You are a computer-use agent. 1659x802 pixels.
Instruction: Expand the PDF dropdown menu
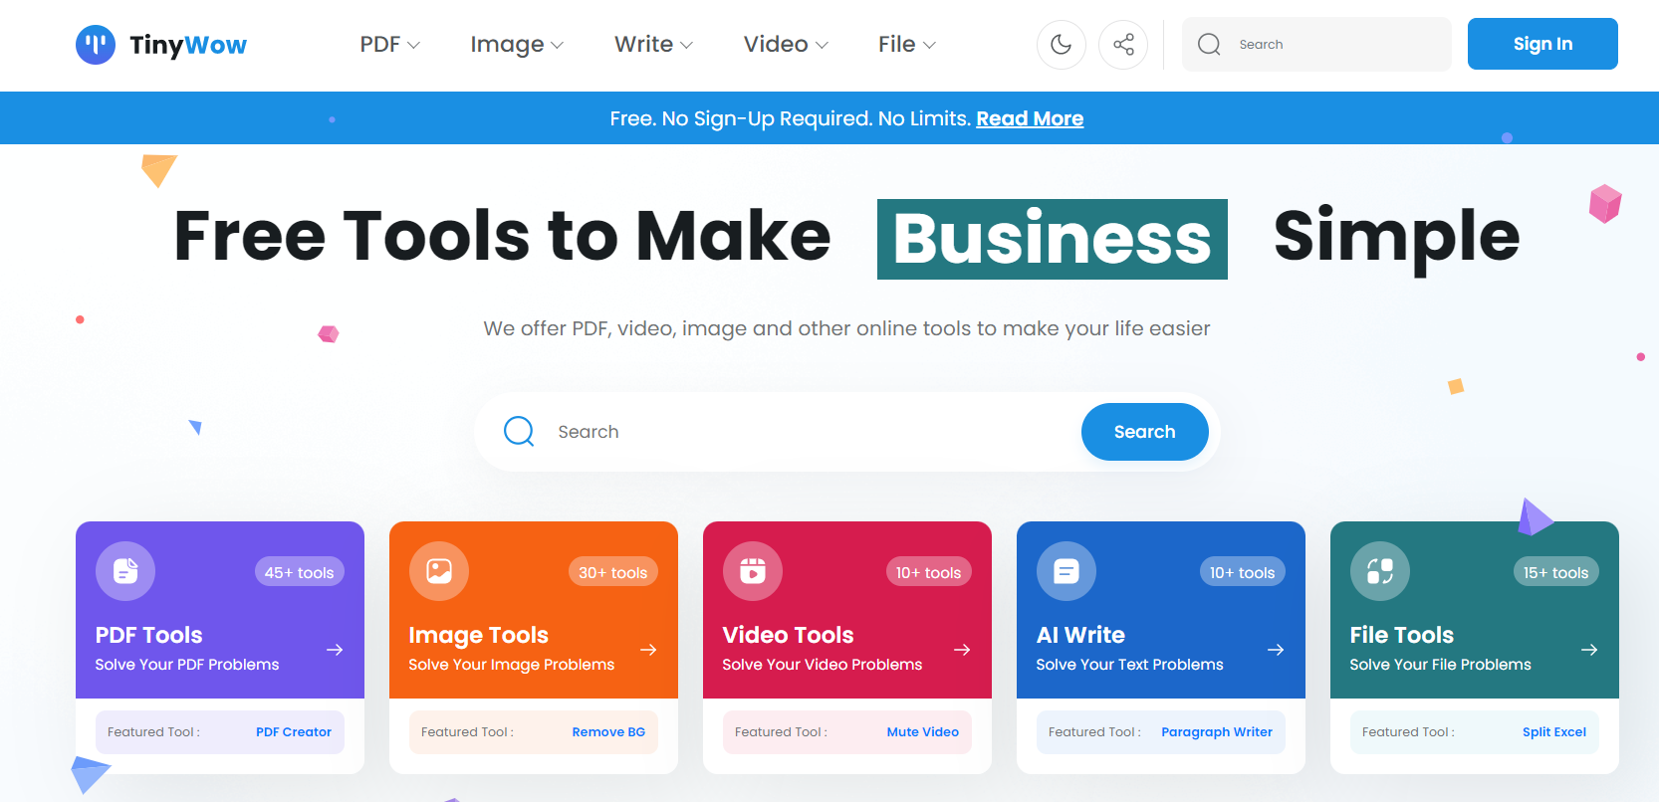pos(390,45)
